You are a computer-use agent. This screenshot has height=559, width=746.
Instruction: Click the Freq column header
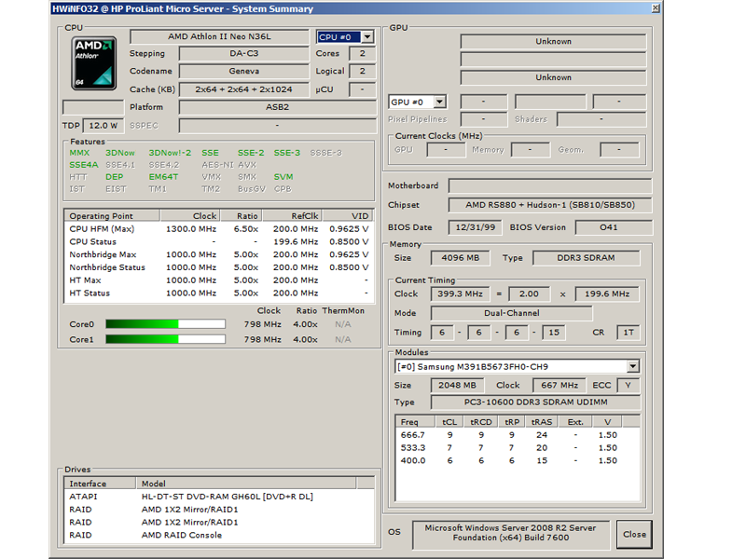tap(415, 422)
